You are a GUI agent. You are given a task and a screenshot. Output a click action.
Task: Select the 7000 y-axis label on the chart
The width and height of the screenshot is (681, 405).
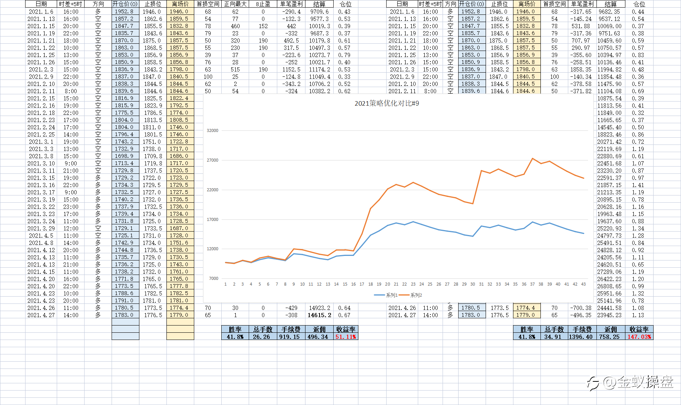tap(214, 278)
